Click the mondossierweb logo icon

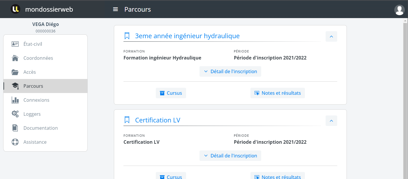point(15,9)
